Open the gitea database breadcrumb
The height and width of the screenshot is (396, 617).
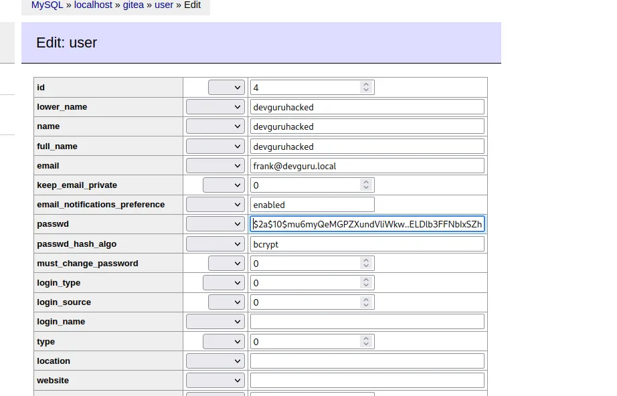pos(133,5)
